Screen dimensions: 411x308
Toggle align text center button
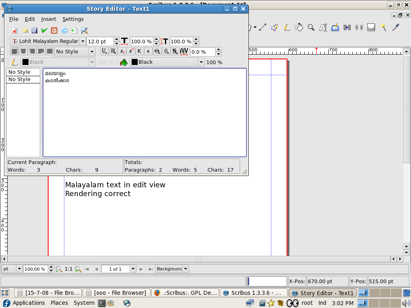pos(23,51)
